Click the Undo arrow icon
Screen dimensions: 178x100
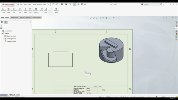click(x=70, y=4)
